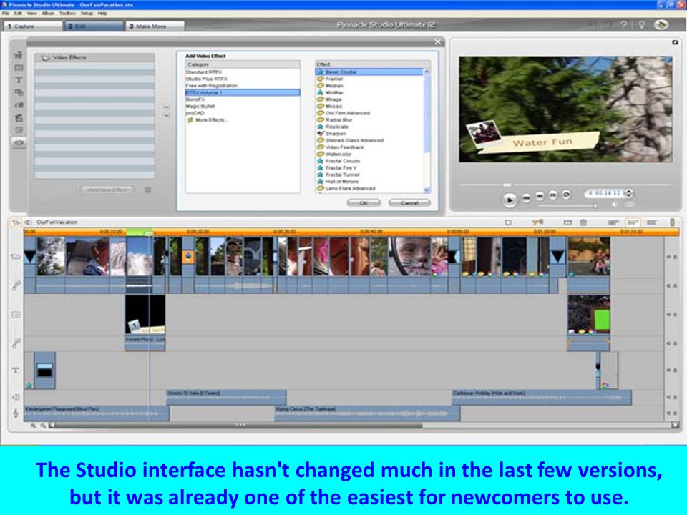Viewport: 687px width, 515px height.
Task: Switch to timeline view icon
Action: tap(632, 222)
